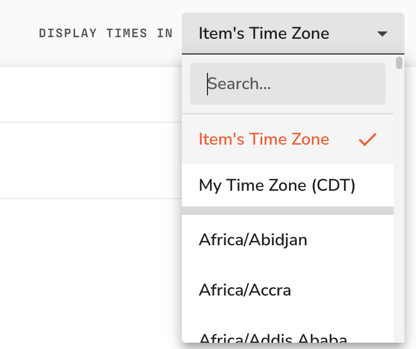Viewport: 416px width, 349px height.
Task: Click the second empty row left of list
Action: [x=91, y=160]
